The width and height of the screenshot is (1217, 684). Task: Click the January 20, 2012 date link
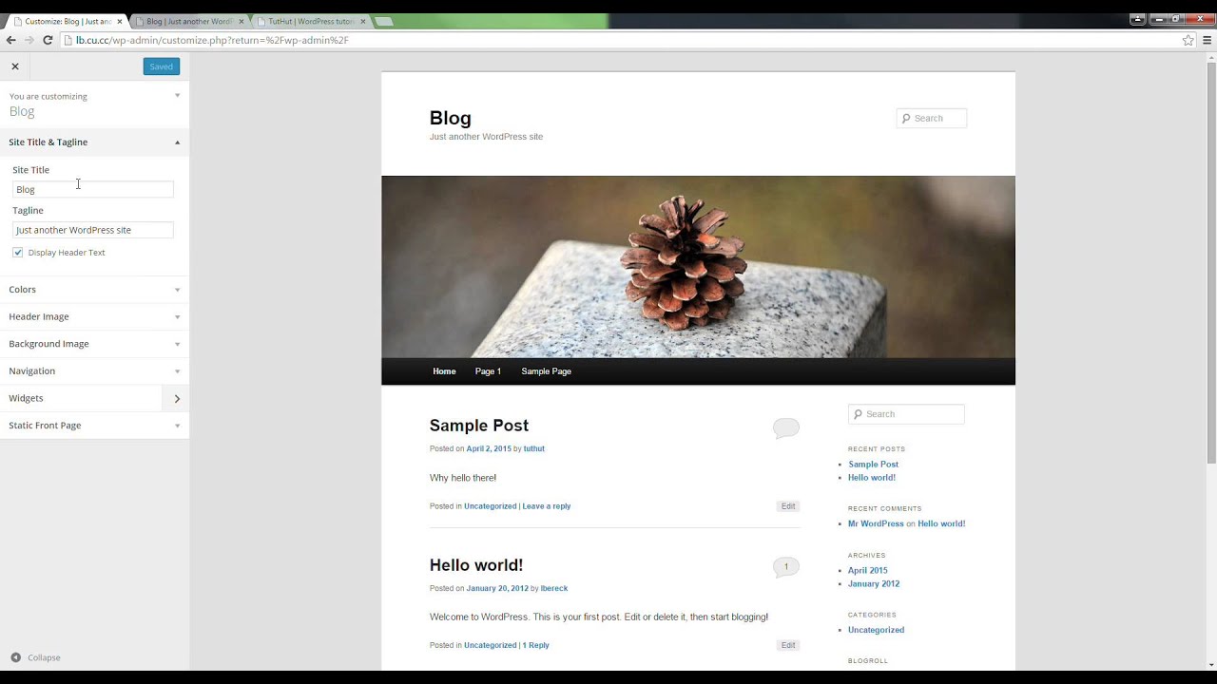(497, 588)
